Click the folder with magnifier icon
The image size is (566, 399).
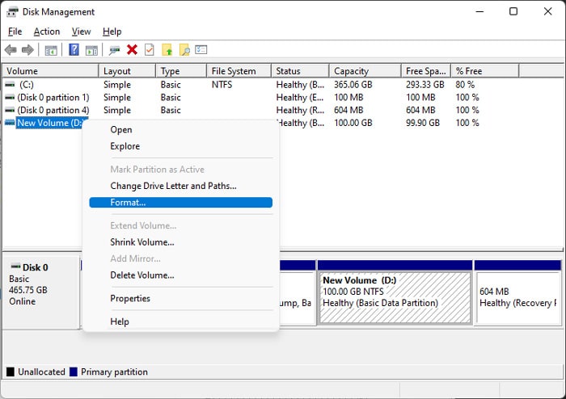pyautogui.click(x=184, y=50)
